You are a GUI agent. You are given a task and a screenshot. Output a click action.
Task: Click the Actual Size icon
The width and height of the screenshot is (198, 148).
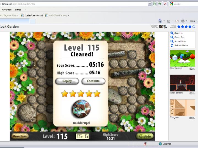(172, 41)
